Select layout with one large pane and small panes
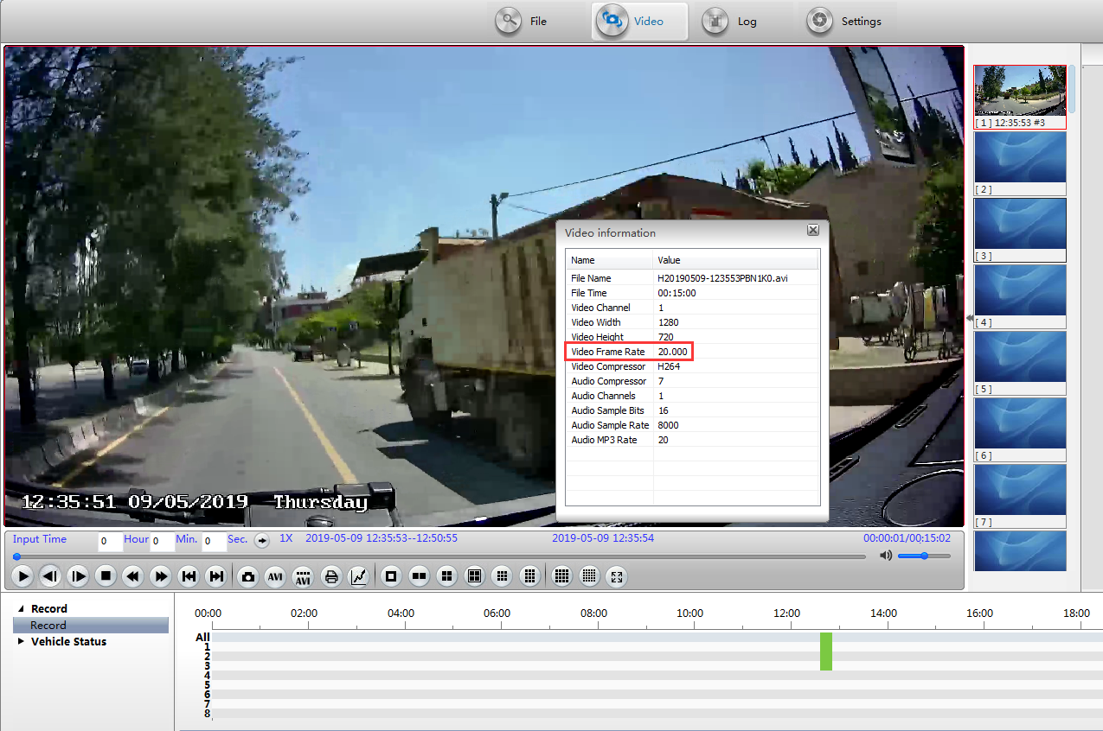The width and height of the screenshot is (1103, 731). point(474,576)
